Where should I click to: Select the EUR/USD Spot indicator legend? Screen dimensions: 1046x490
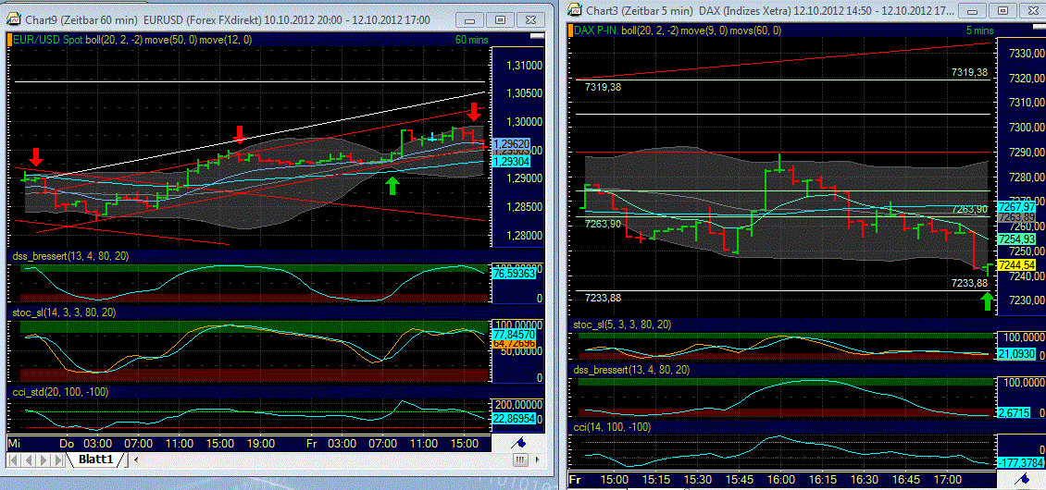tap(132, 40)
